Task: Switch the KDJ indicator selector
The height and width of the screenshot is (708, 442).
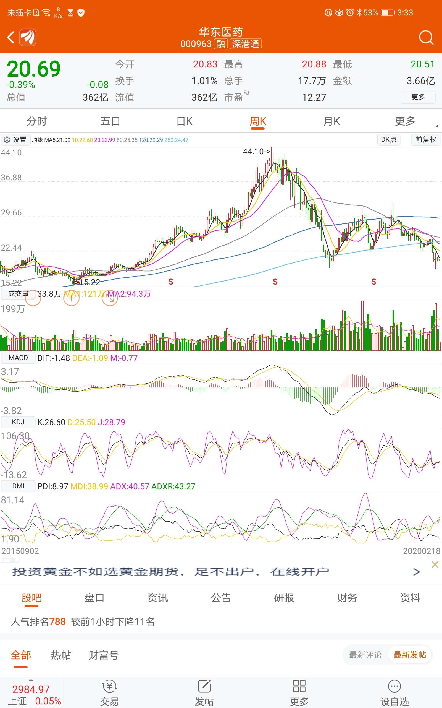Action: 18,422
